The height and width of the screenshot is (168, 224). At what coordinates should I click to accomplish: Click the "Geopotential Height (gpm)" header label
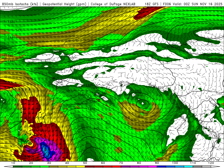coord(64,4)
